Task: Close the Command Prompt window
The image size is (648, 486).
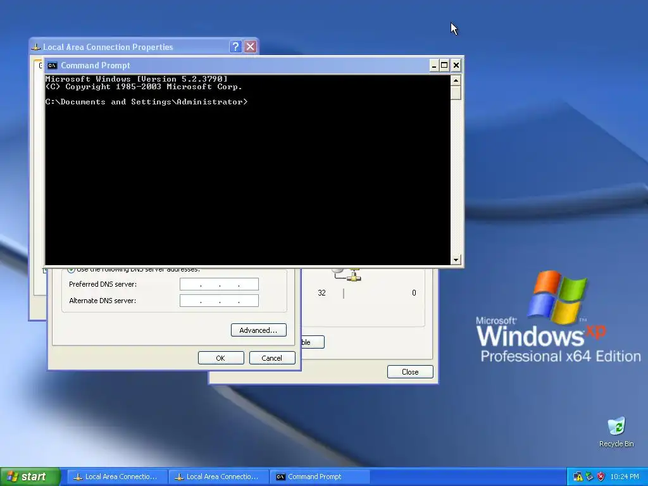Action: (456, 65)
